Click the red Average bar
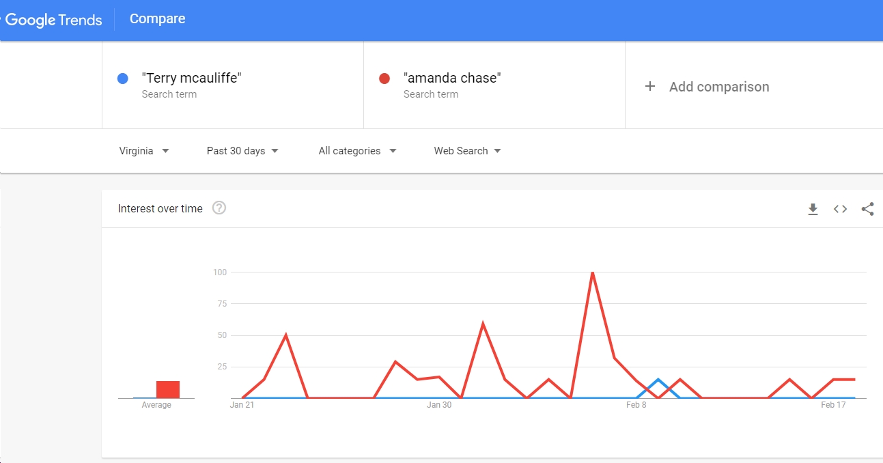 pyautogui.click(x=168, y=389)
